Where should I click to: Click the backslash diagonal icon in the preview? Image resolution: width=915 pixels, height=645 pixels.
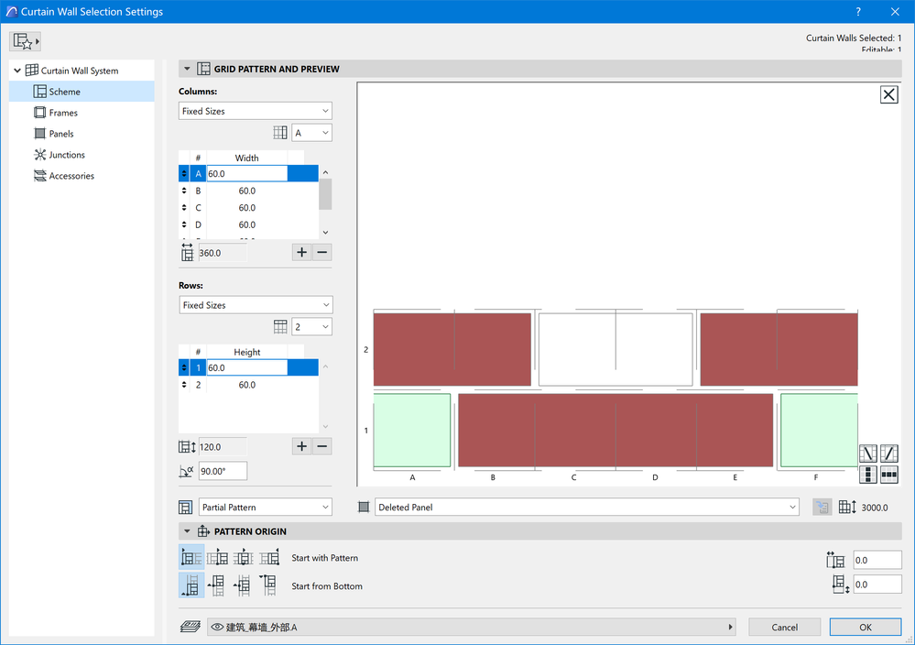click(867, 453)
